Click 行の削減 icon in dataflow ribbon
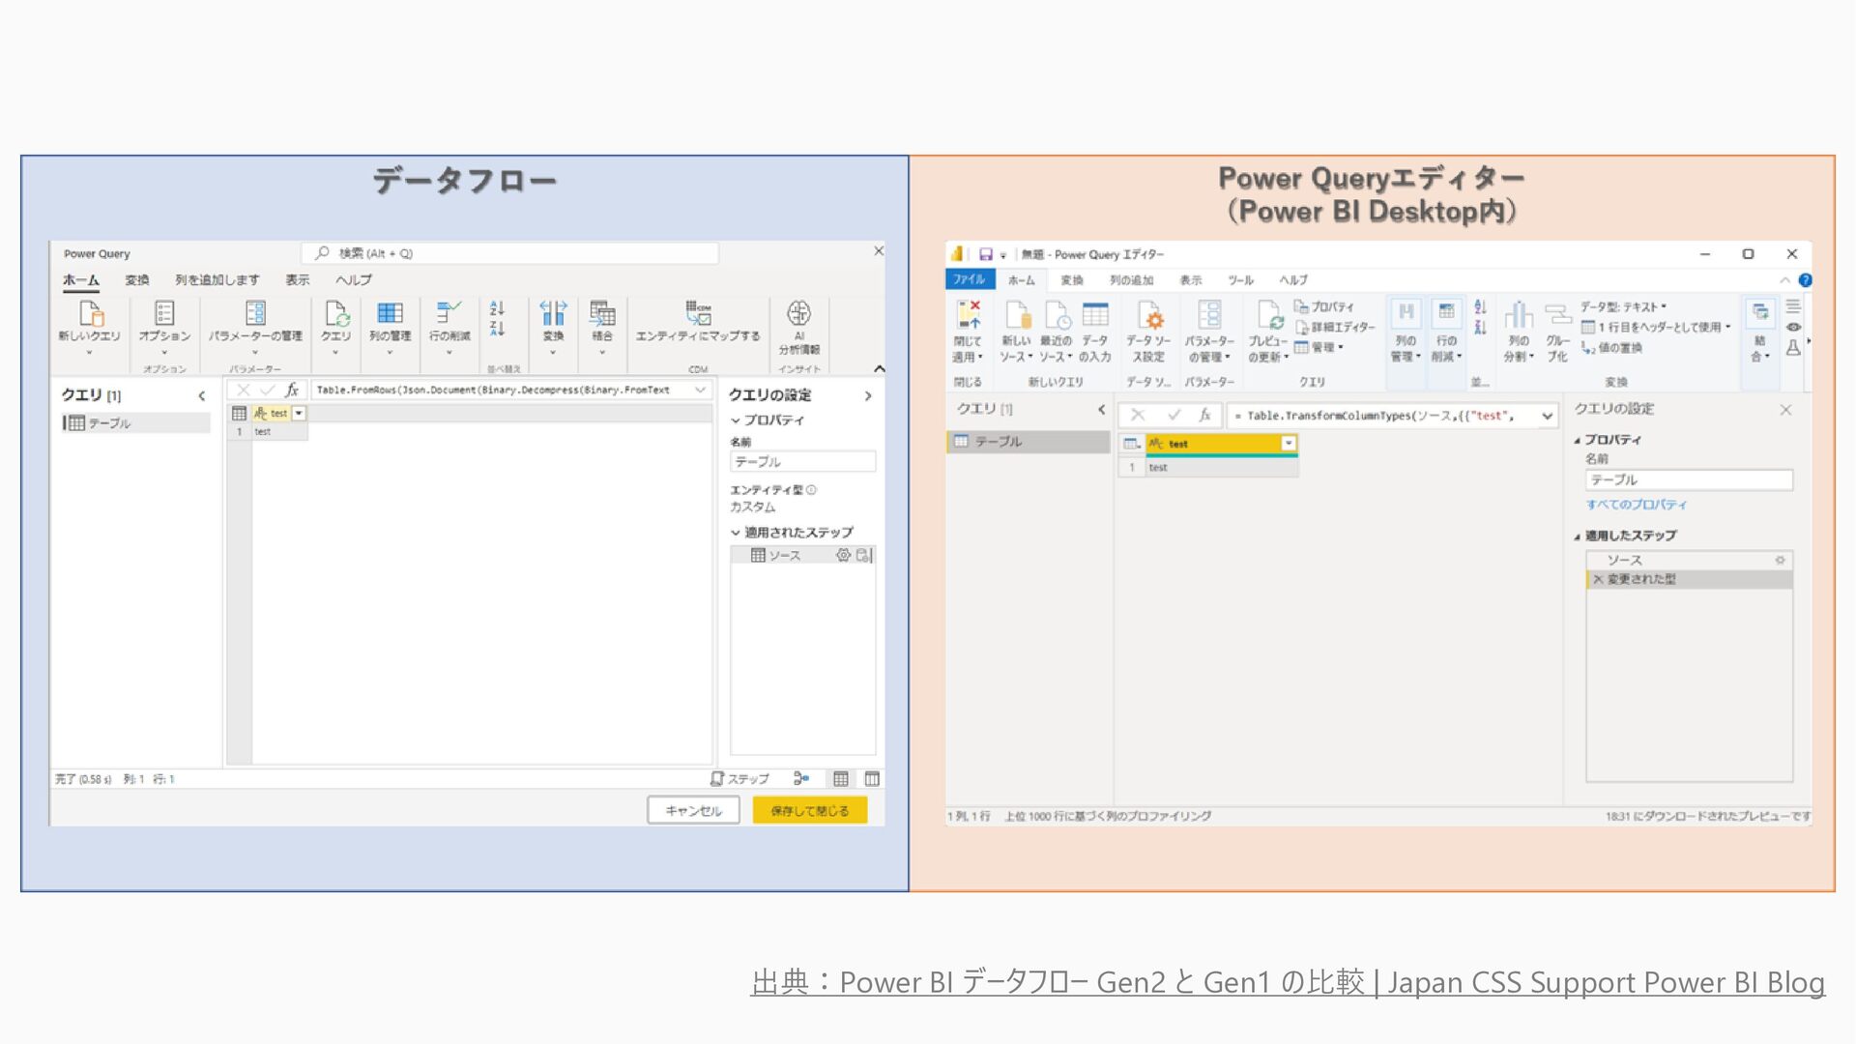Screen dimensions: 1856x1044 [449, 313]
